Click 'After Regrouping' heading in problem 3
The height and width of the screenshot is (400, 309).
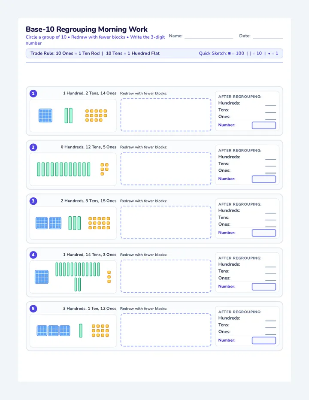[240, 204]
